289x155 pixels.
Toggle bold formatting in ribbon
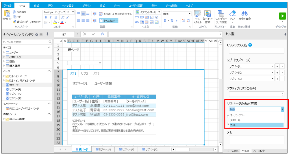pos(46,17)
